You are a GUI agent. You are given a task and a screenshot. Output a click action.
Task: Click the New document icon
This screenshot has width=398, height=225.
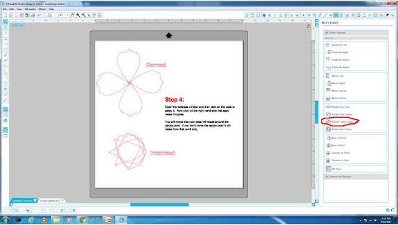coord(6,15)
